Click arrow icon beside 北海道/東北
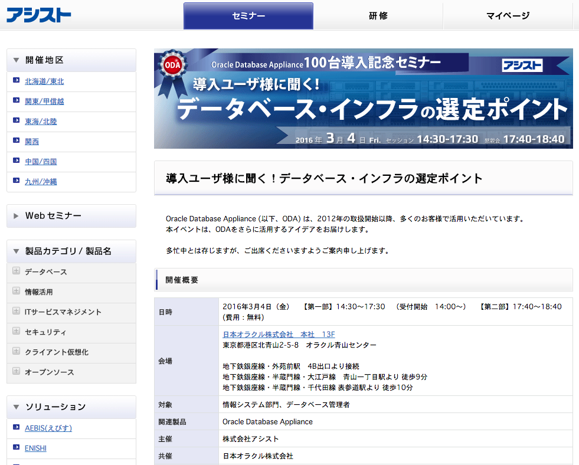 17,80
